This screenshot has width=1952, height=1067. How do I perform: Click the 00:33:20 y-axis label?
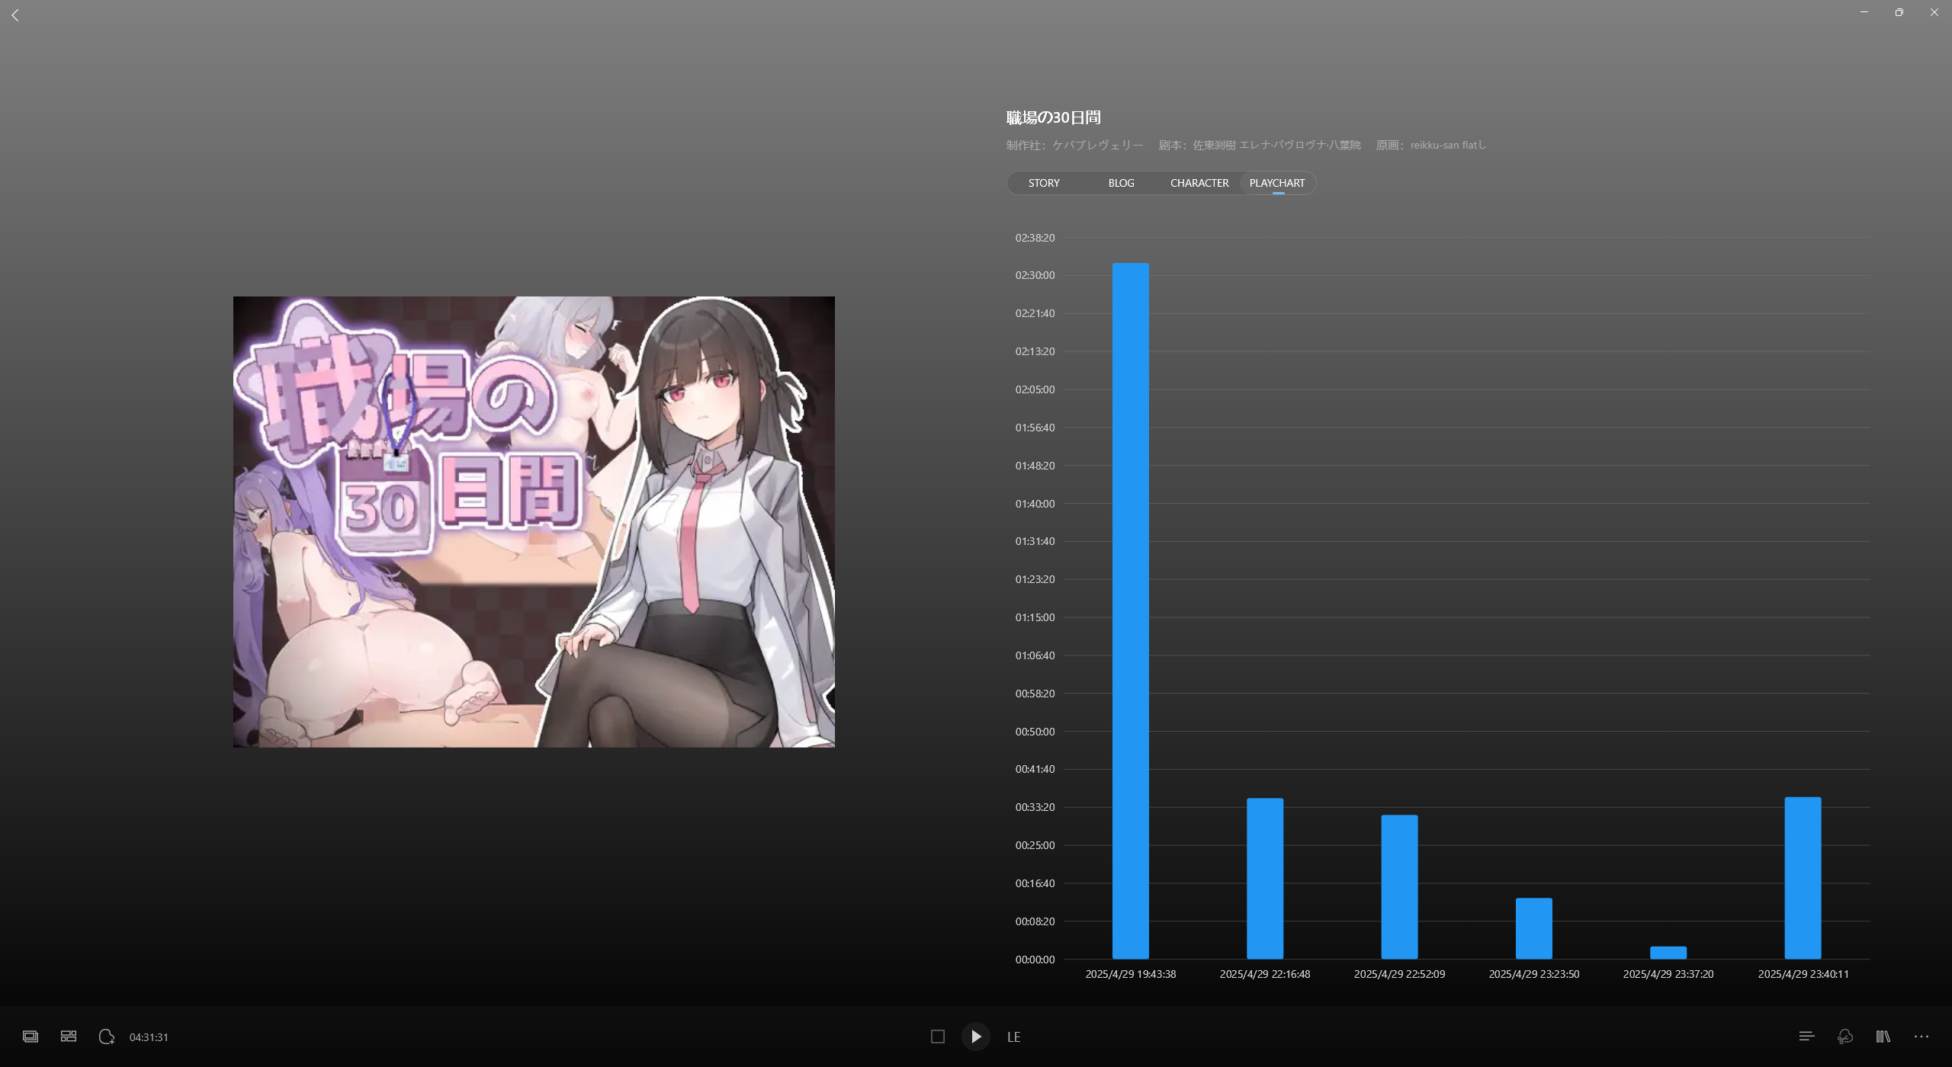point(1035,807)
